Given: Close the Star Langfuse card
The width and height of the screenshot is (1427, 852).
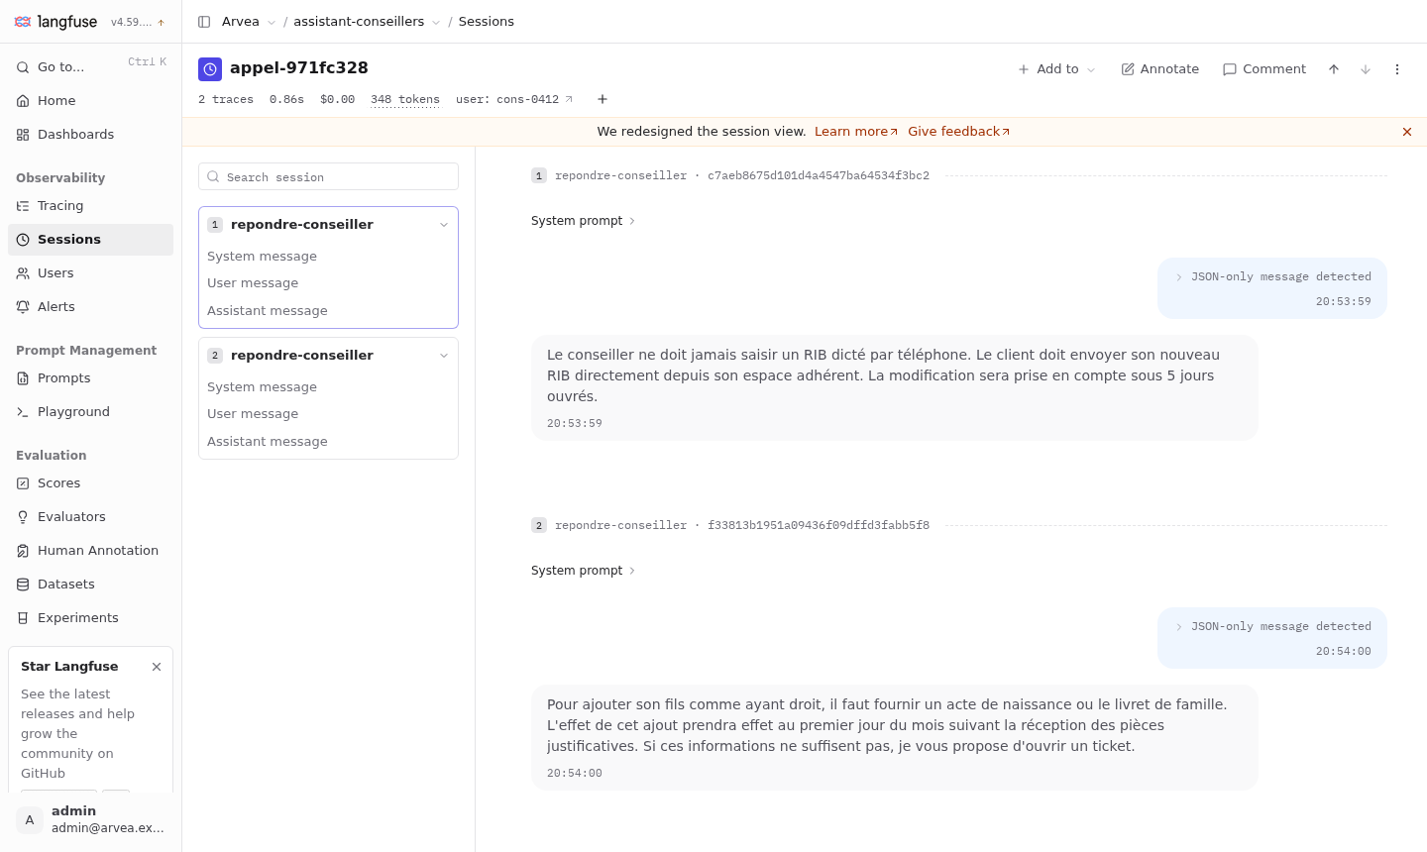Looking at the screenshot, I should pyautogui.click(x=157, y=667).
